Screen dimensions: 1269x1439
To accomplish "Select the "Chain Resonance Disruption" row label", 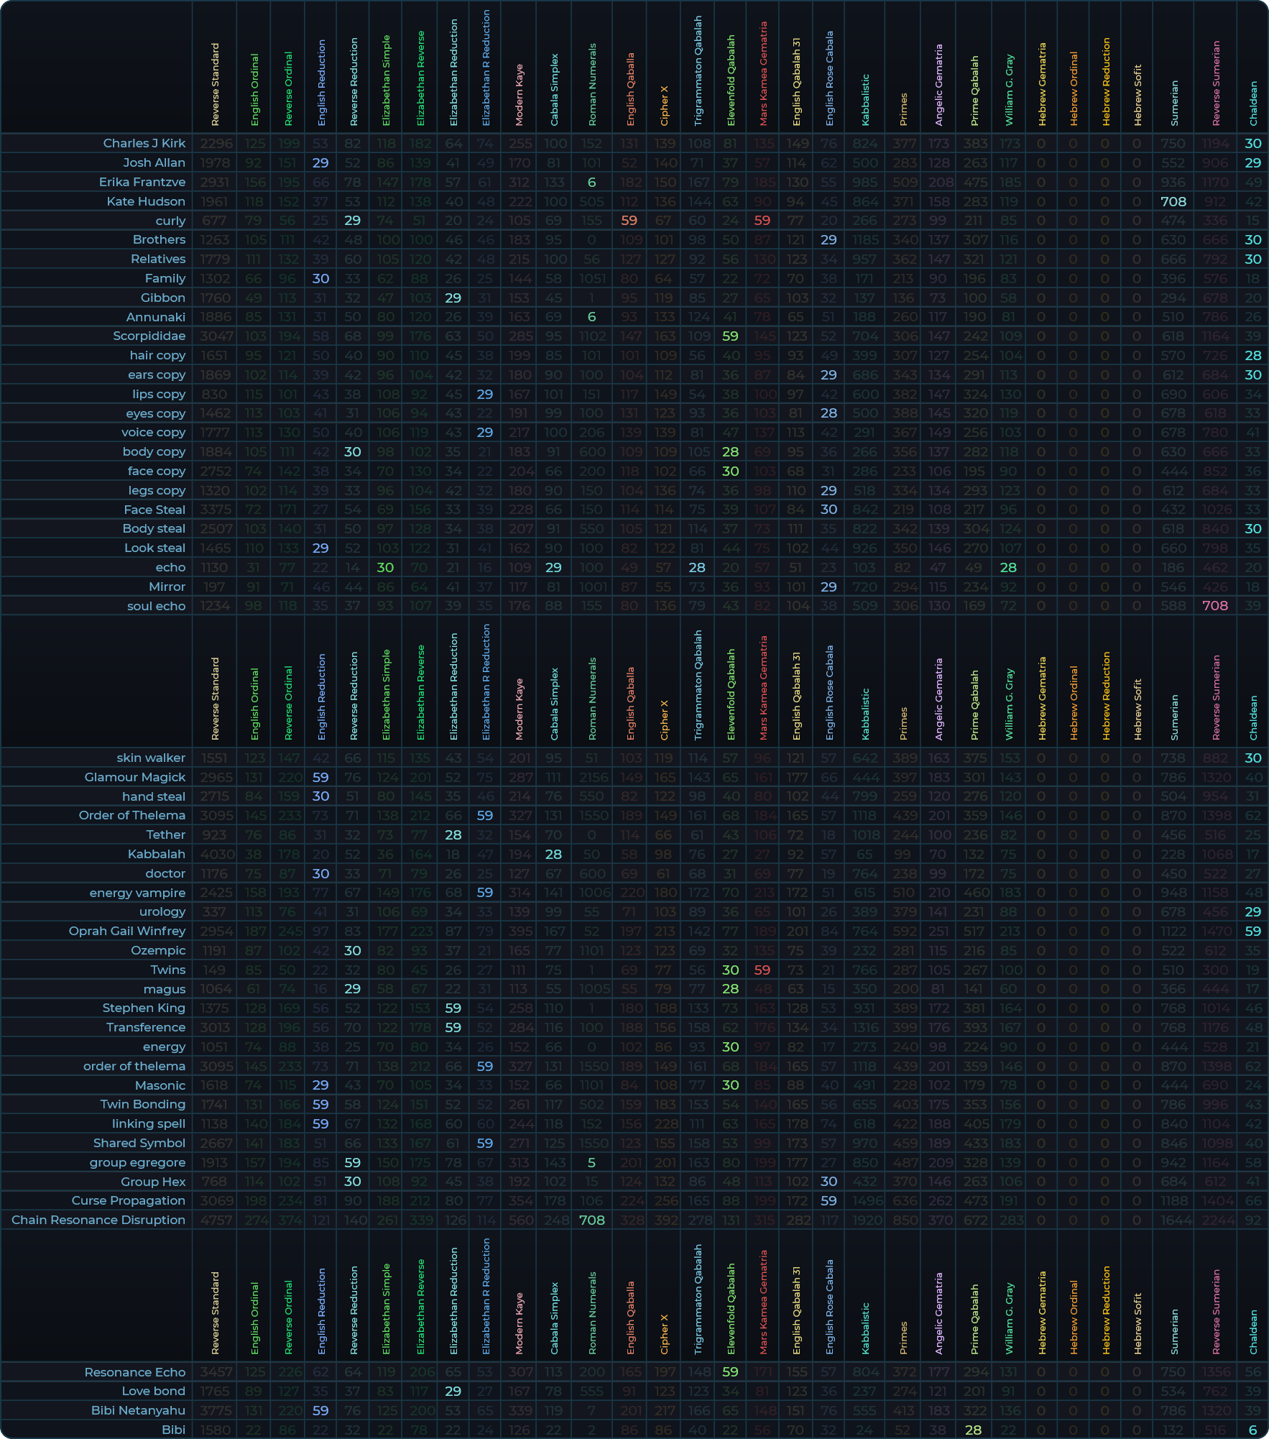I will [98, 1220].
